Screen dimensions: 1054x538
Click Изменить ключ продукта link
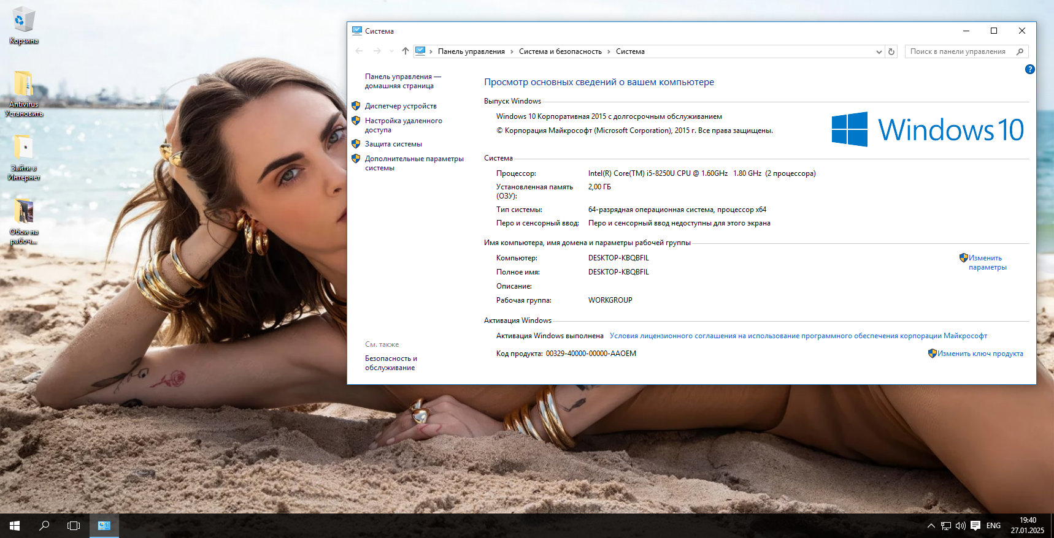tap(980, 354)
